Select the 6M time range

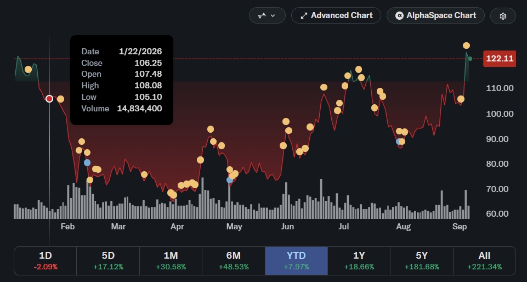234,261
